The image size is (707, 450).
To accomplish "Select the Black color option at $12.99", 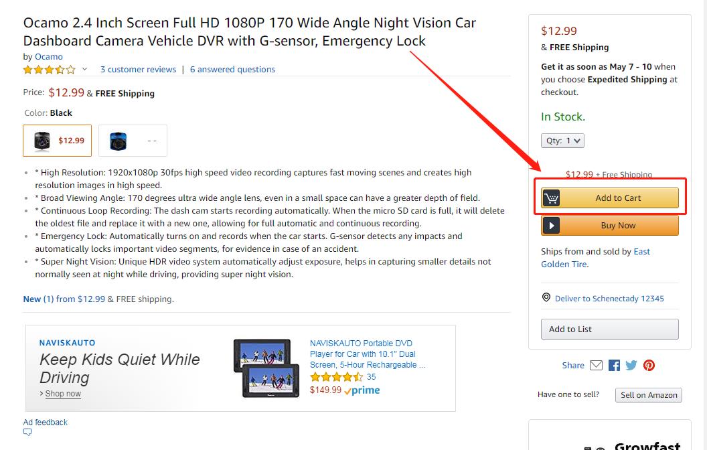I will [x=58, y=141].
